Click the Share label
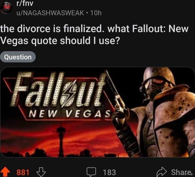Screen dimensions: 195x177 pyautogui.click(x=181, y=172)
